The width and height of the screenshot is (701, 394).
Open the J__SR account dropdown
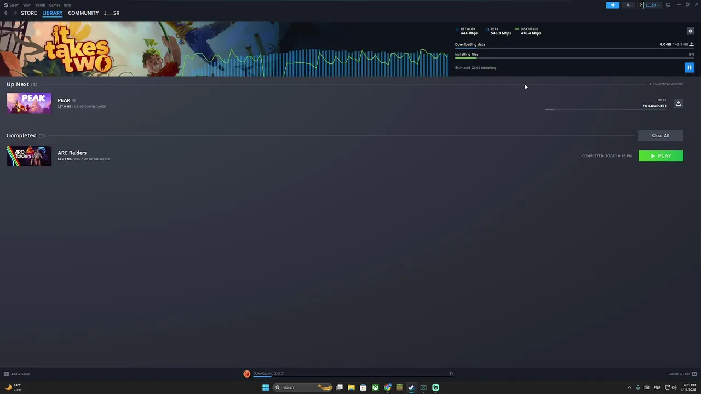tap(652, 5)
